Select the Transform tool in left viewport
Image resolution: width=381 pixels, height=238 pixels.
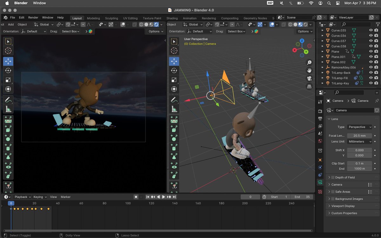click(8, 89)
